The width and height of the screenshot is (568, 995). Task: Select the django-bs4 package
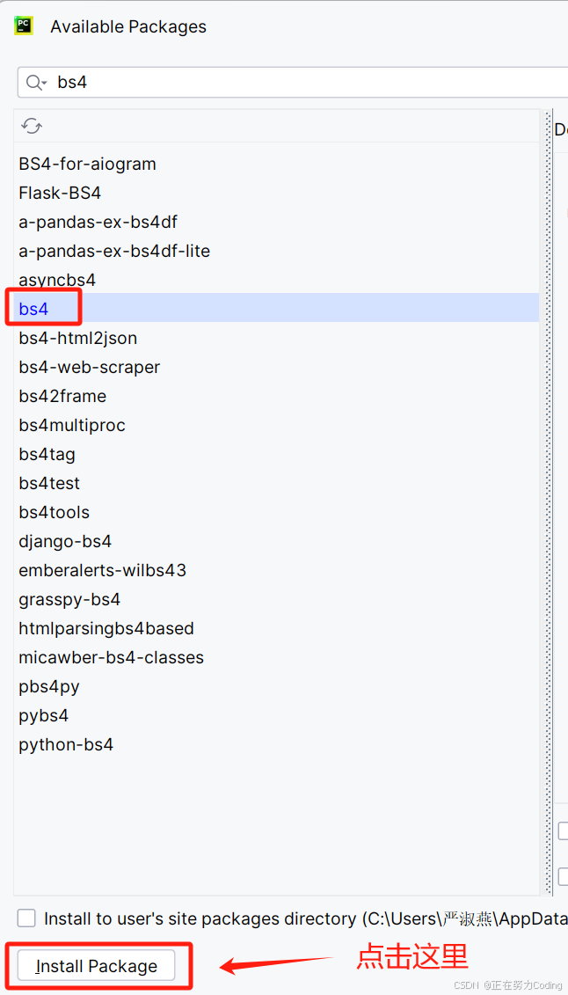click(64, 541)
